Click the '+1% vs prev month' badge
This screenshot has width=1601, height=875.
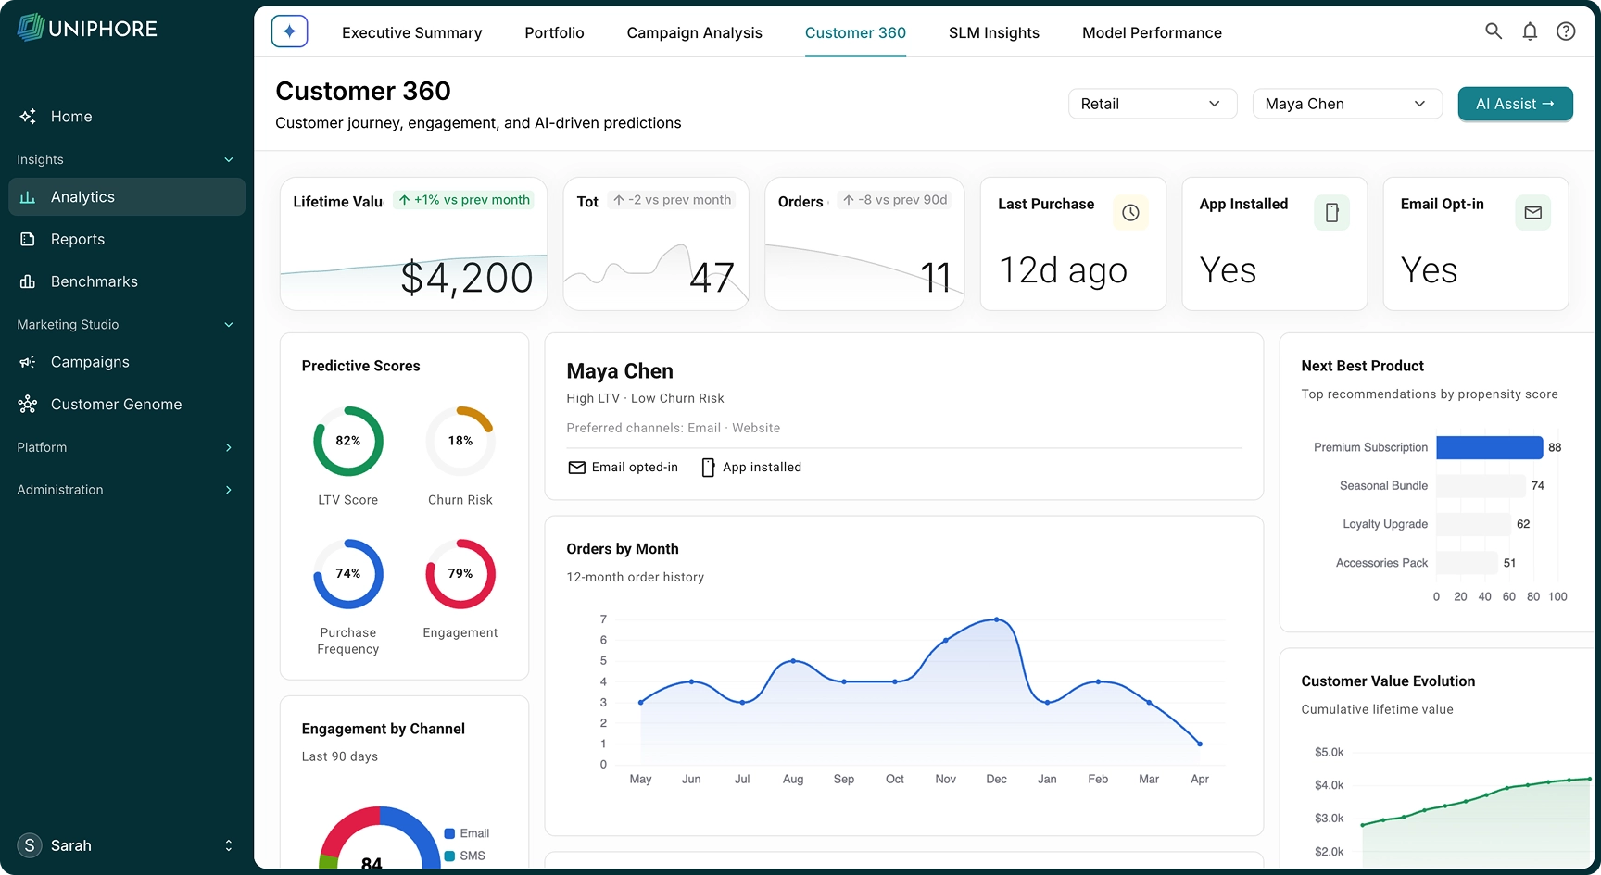463,200
